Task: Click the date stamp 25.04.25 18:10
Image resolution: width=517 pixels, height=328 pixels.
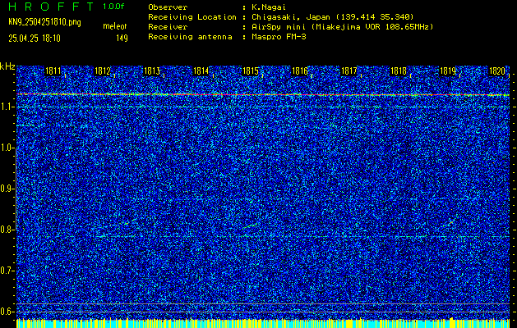Action: [x=35, y=39]
